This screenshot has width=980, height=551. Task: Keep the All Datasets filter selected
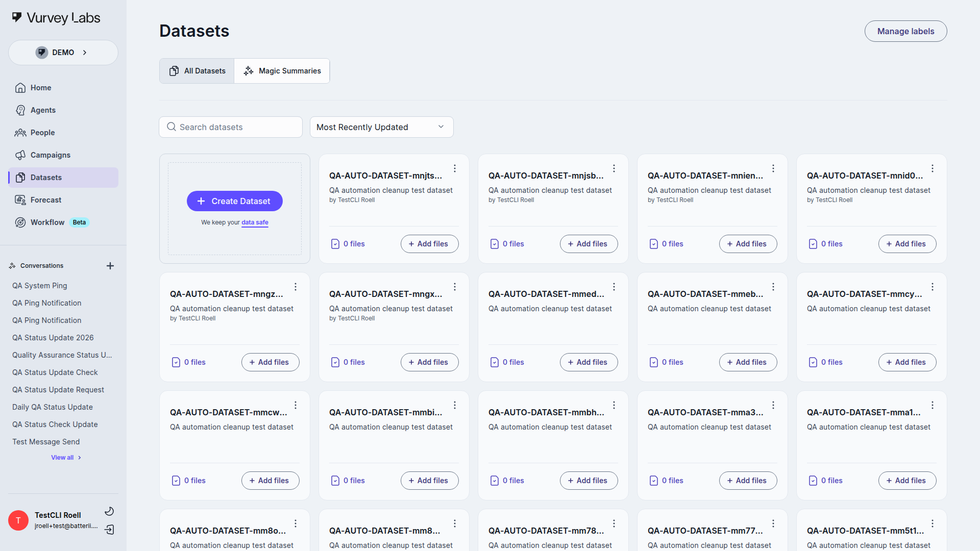[196, 71]
